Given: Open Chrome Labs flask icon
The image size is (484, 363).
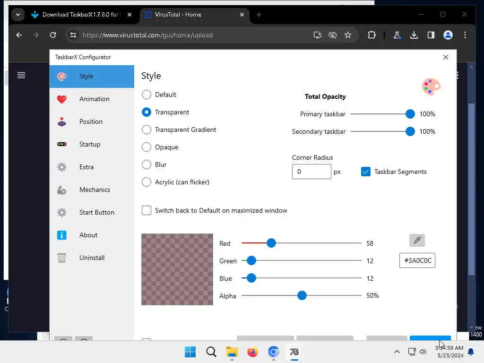Looking at the screenshot, I should (397, 35).
